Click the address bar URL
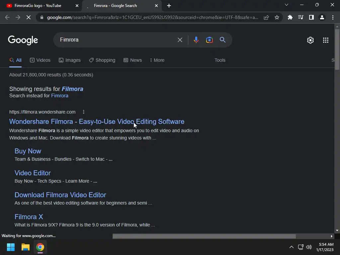340x255 pixels. 152,17
